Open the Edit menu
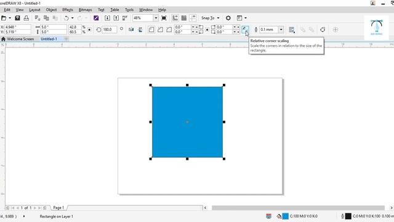 point(7,10)
